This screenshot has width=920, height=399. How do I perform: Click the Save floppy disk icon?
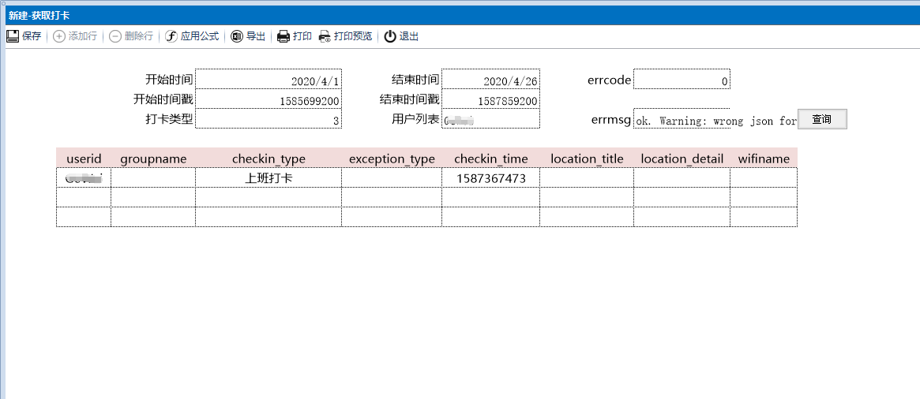coord(13,36)
